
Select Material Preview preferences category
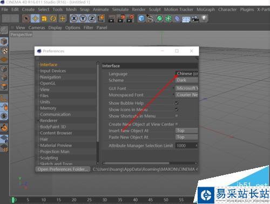(x=56, y=145)
